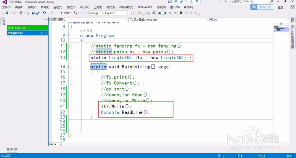Switch to the LinqToXML.cs tab
The height and width of the screenshot is (158, 296).
click(x=28, y=28)
